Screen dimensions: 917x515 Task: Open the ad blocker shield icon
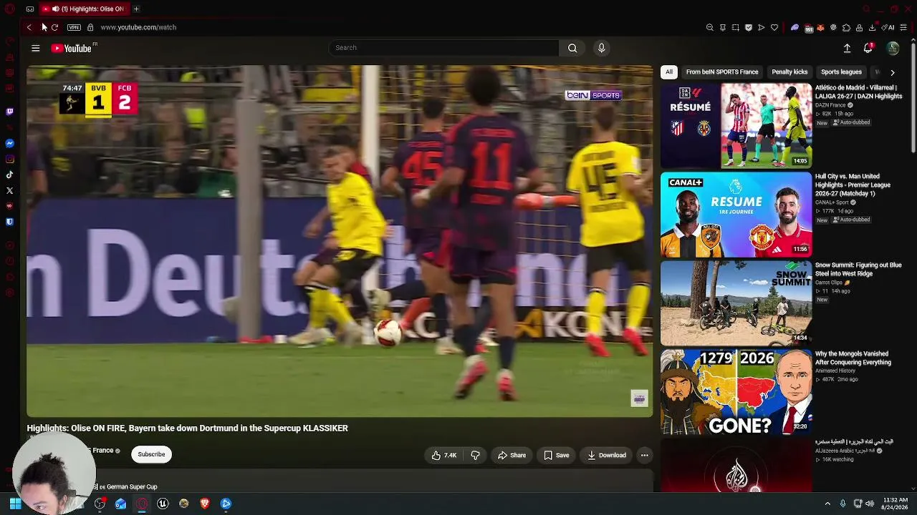coord(749,27)
